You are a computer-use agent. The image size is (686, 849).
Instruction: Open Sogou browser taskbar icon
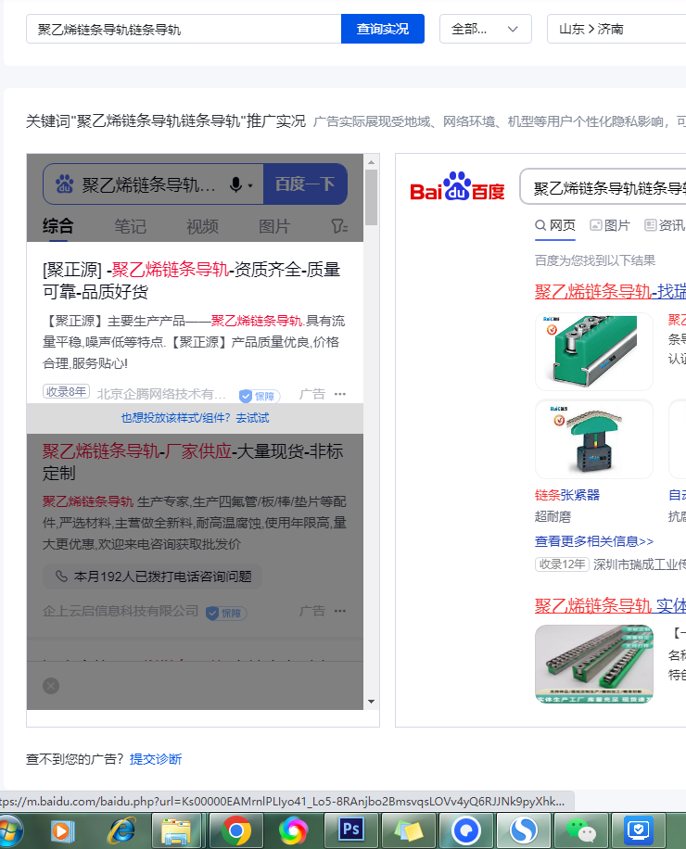coord(524,830)
